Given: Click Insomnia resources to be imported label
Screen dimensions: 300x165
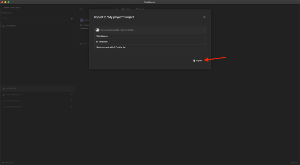Looking at the screenshot, I should click(x=117, y=30).
